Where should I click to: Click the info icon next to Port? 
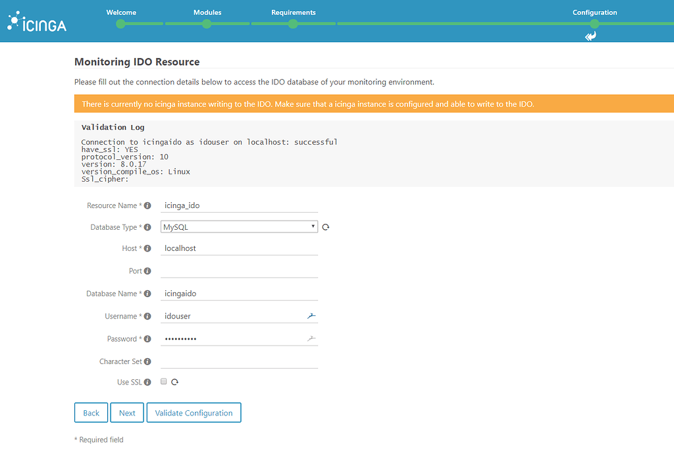tap(147, 270)
